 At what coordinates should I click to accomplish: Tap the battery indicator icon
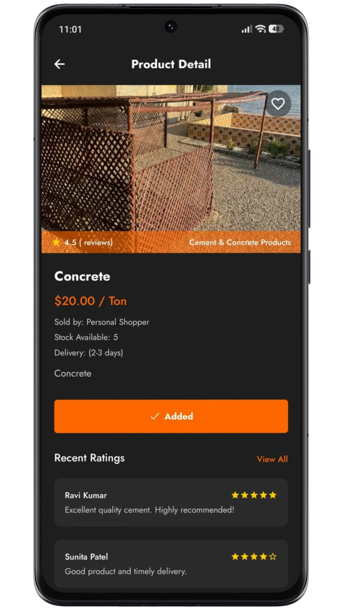tap(276, 29)
